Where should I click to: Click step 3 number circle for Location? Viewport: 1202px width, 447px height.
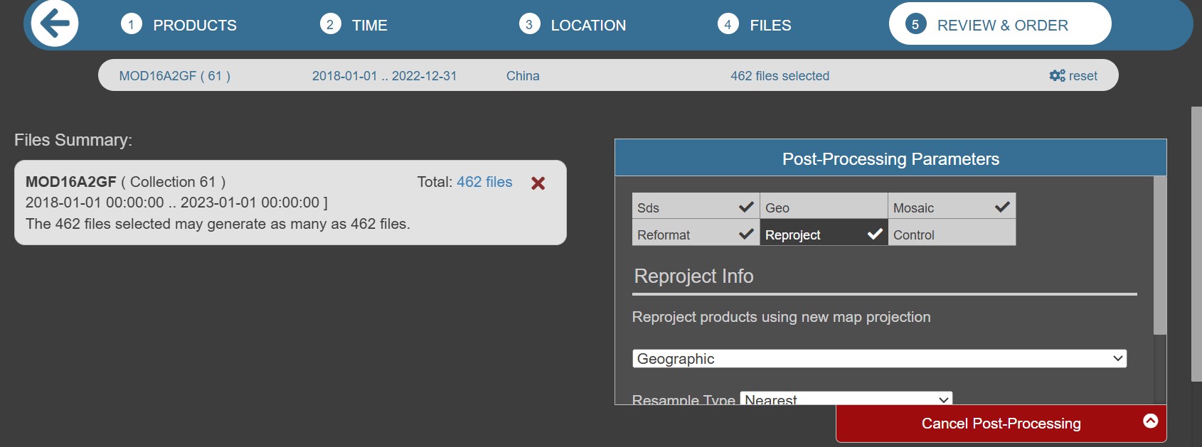(x=528, y=24)
